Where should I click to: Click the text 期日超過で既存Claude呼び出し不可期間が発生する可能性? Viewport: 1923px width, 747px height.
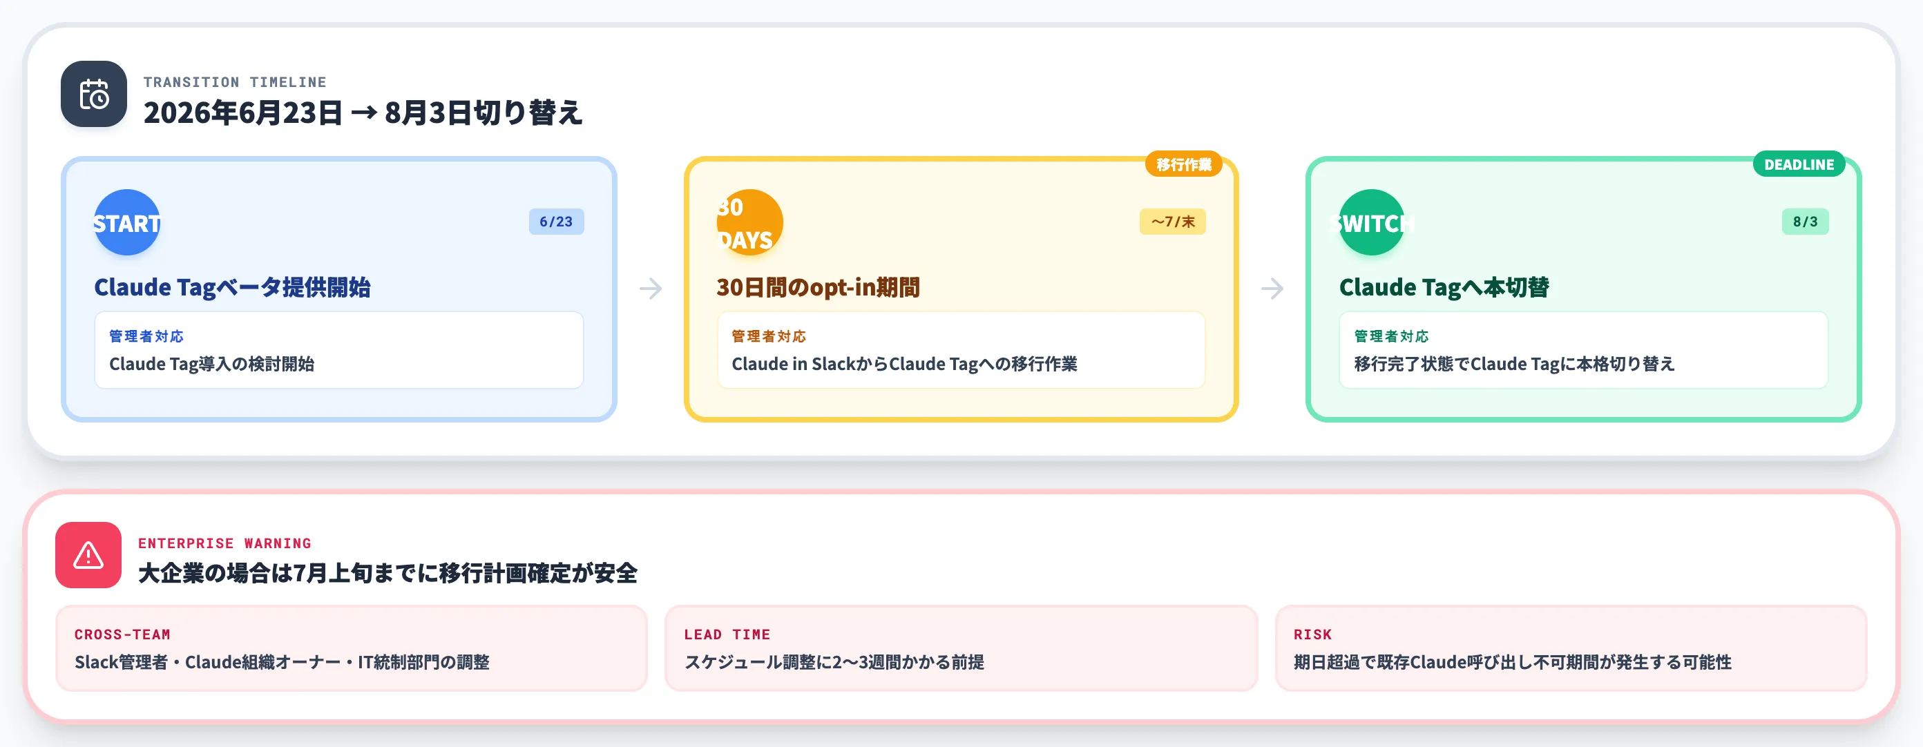point(1513,663)
